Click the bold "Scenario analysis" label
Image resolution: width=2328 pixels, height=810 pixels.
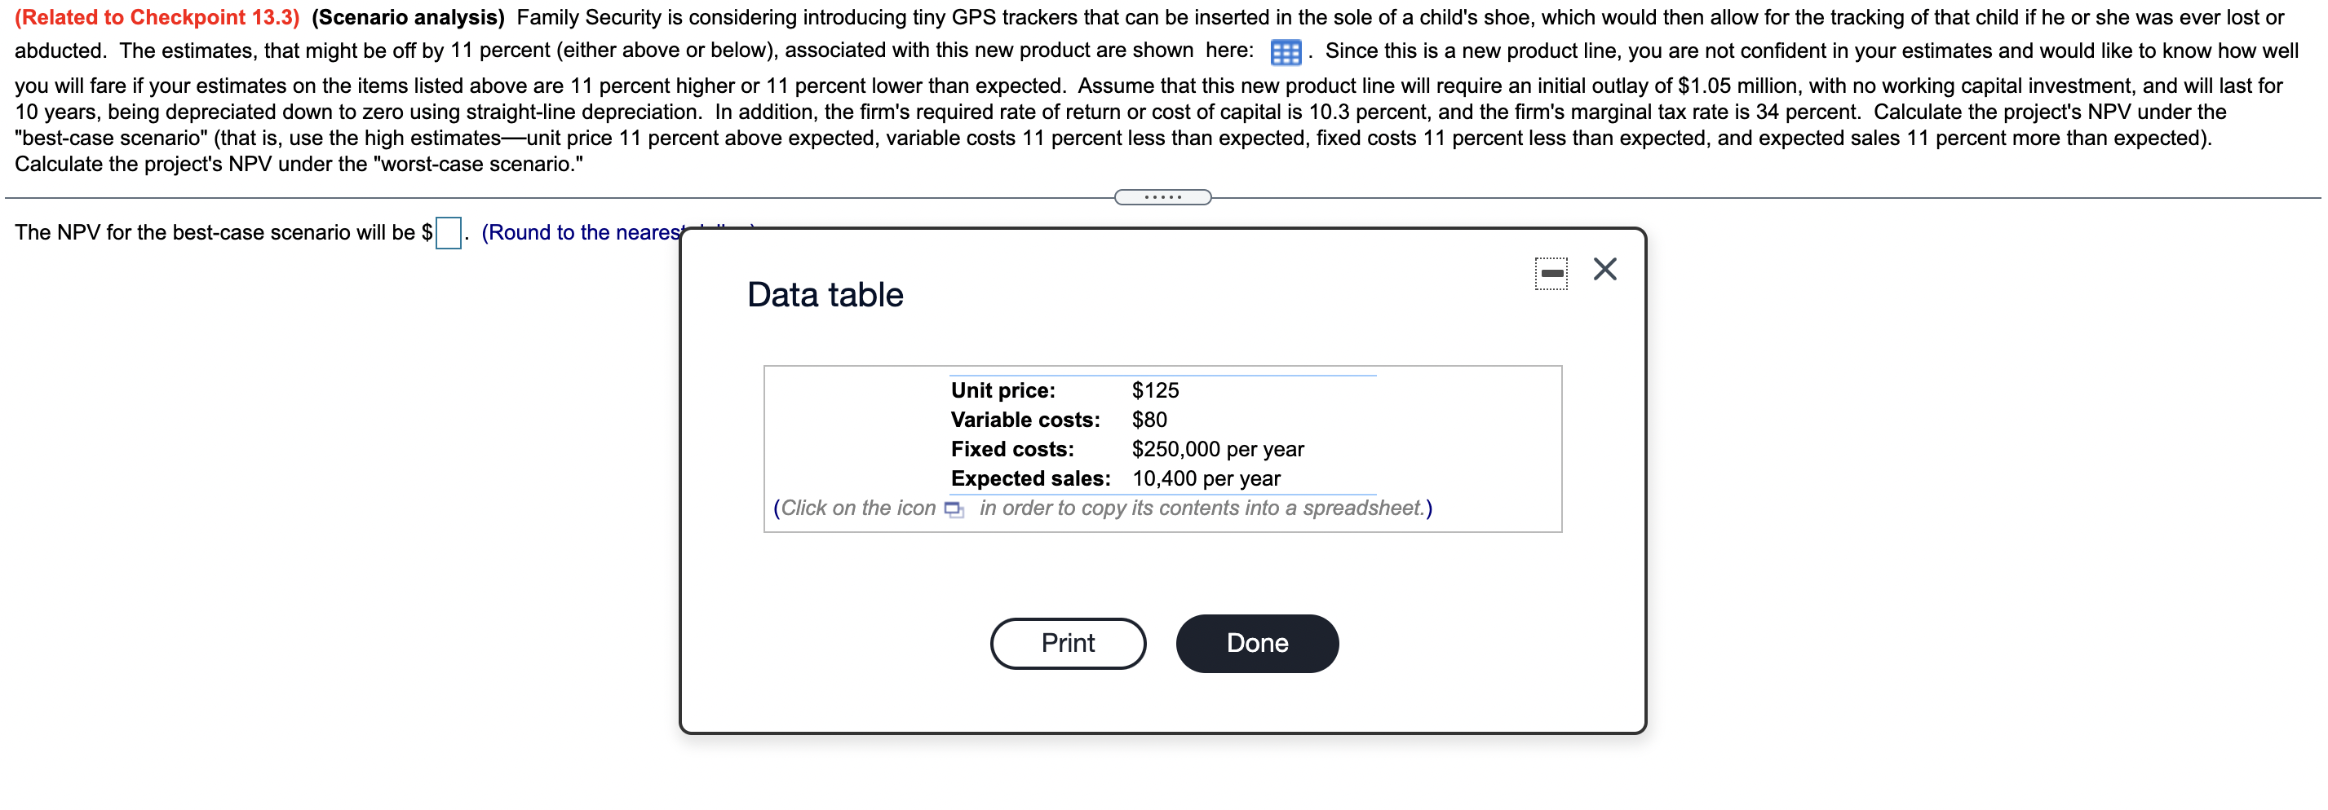click(408, 17)
